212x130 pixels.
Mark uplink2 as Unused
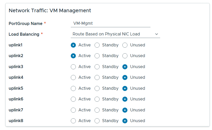click(125, 56)
